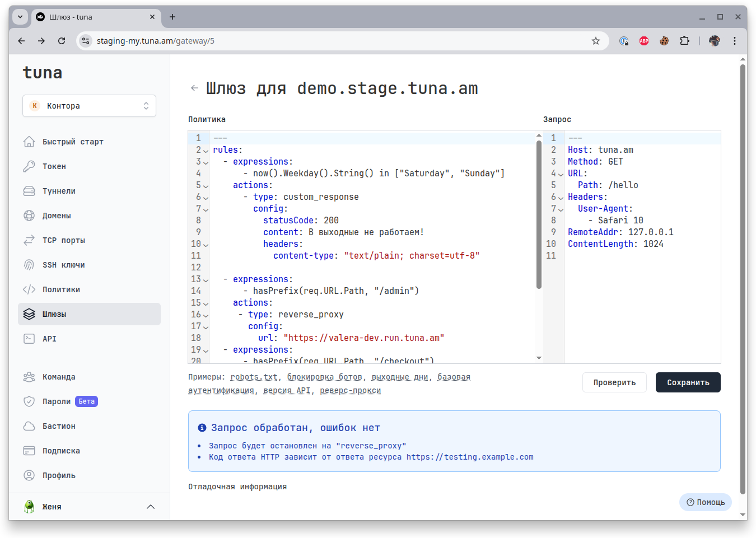The height and width of the screenshot is (538, 756).
Task: Click the Проверить button
Action: tap(614, 382)
